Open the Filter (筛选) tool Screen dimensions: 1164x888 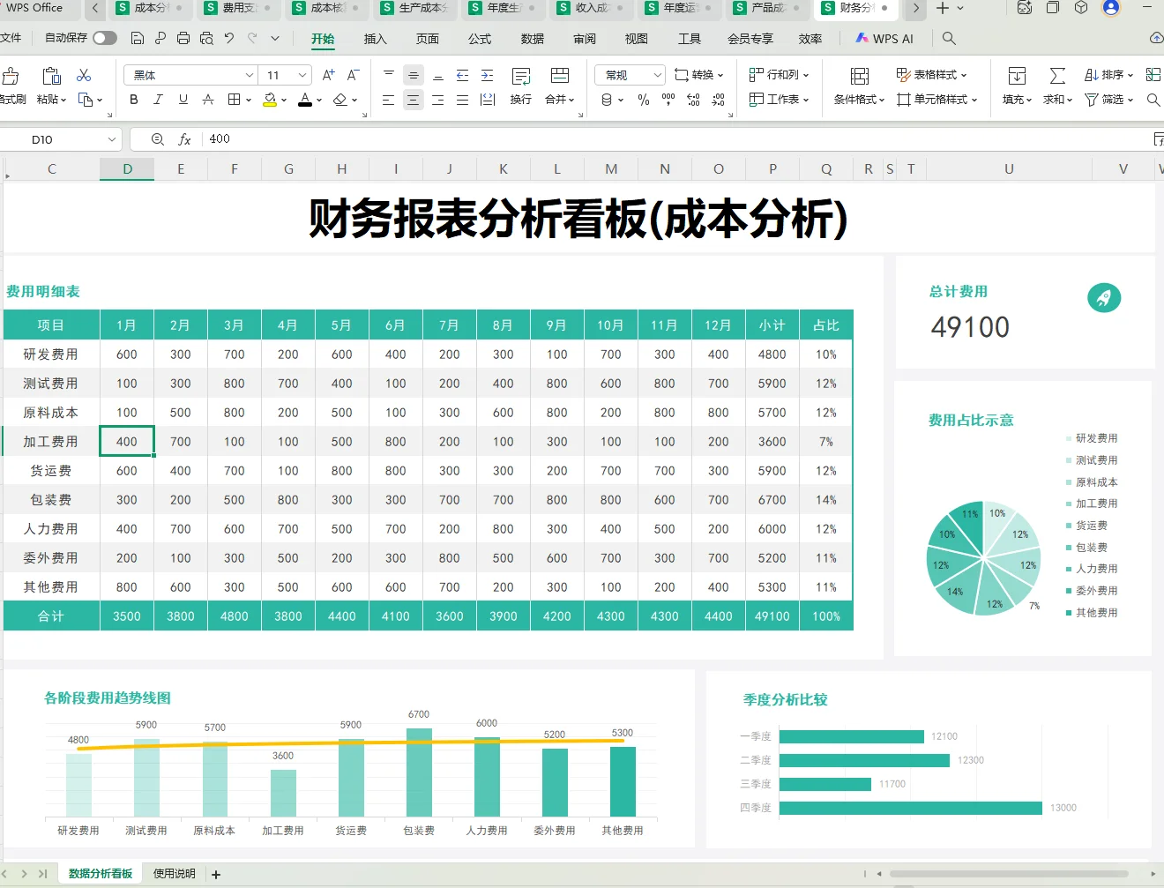[1106, 100]
